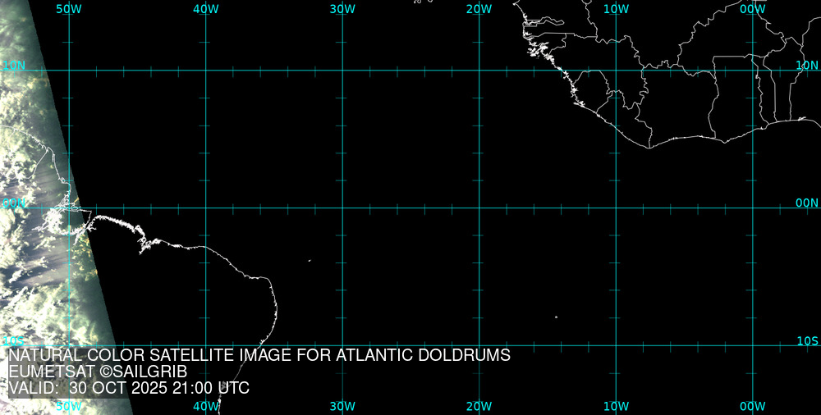
Task: Click the 50W longitude label at top
Action: pos(69,8)
